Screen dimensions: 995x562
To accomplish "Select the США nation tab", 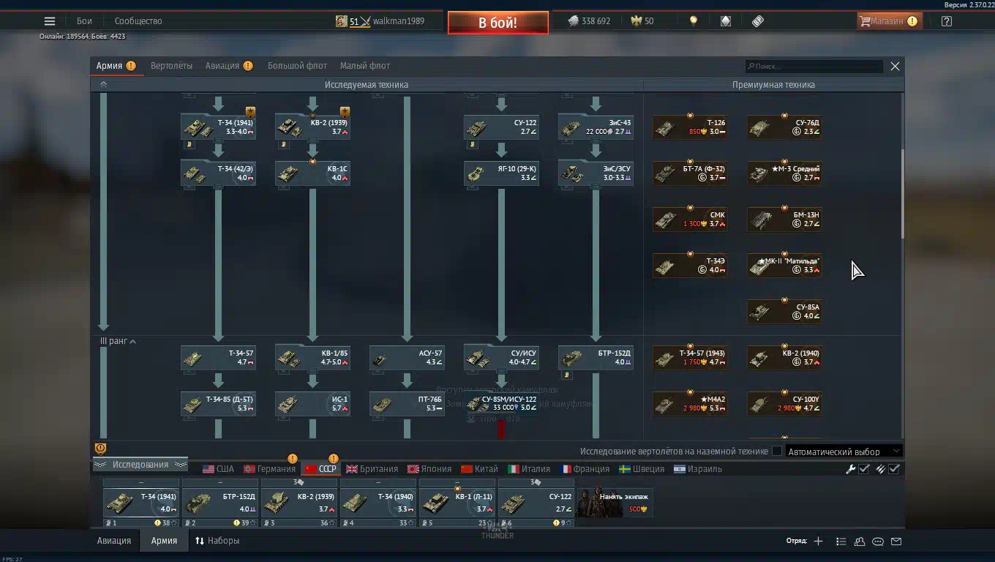I will [218, 469].
